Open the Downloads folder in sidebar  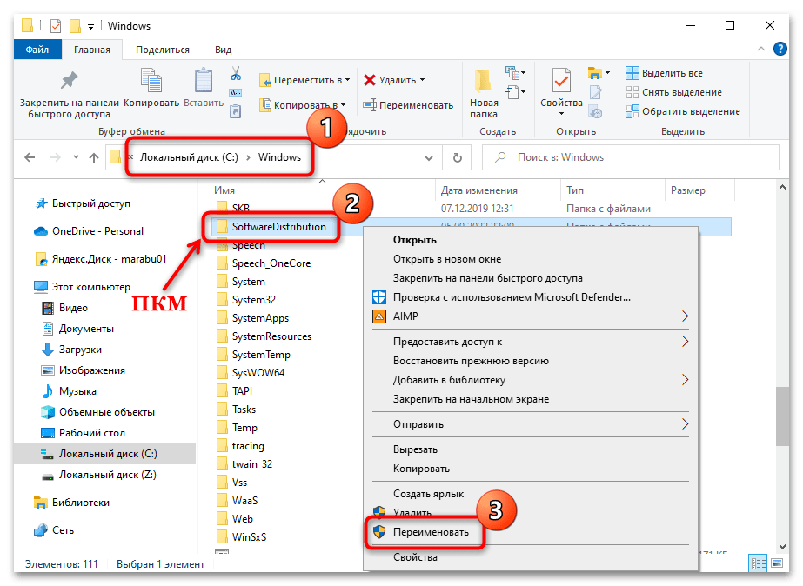tap(80, 350)
